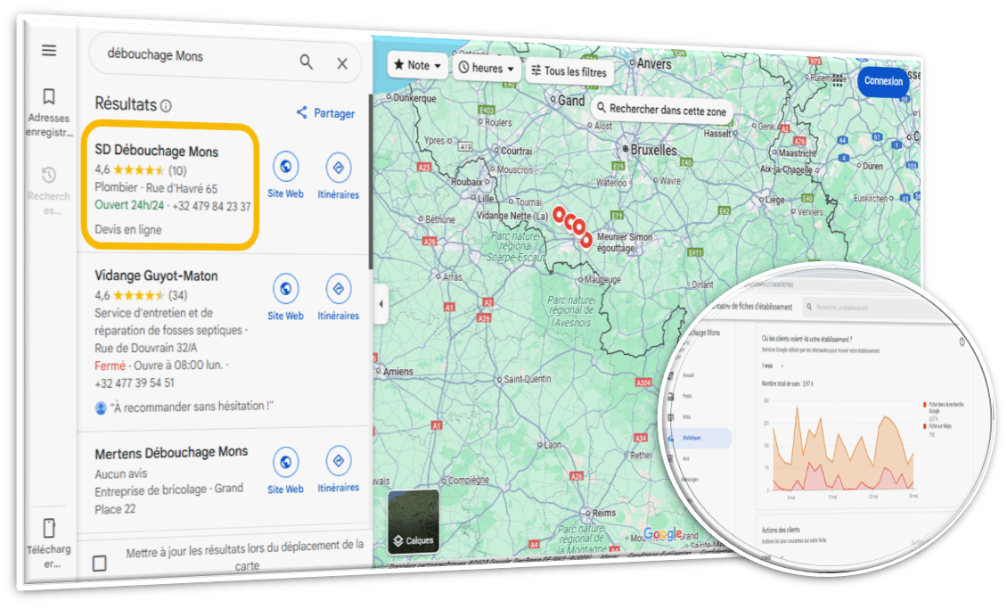Screen dimensions: 1007x609
Task: Click the results list scrollbar
Action: (371, 183)
